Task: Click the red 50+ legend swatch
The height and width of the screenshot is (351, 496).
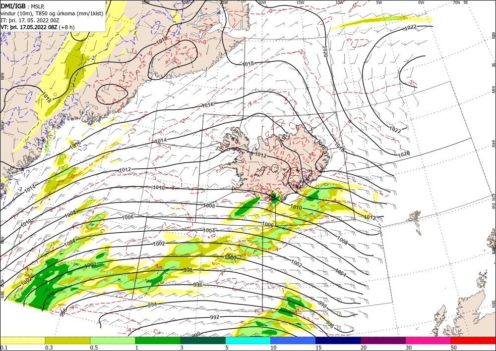Action: (473, 340)
